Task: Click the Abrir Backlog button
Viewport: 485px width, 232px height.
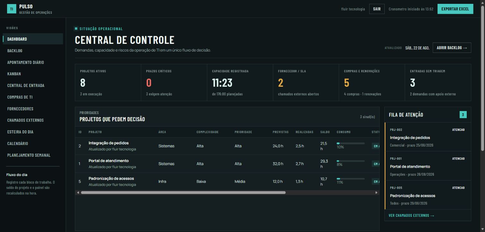Action: 452,48
